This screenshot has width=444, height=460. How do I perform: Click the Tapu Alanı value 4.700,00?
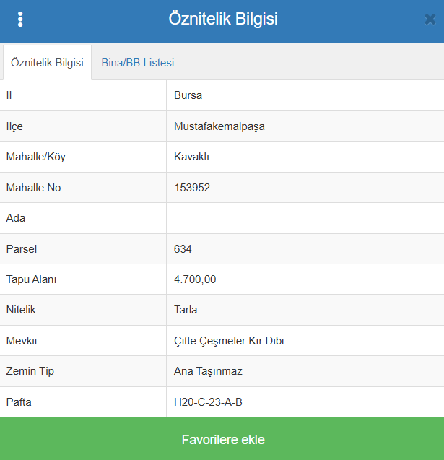pos(195,279)
